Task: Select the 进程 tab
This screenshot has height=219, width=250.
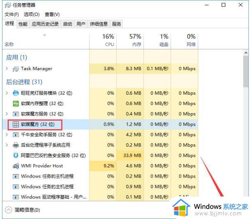Action: coord(9,23)
